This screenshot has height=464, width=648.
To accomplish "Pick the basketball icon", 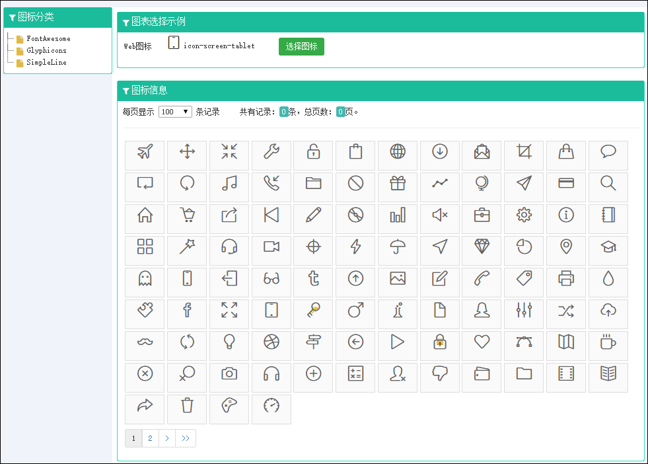I will click(x=271, y=342).
